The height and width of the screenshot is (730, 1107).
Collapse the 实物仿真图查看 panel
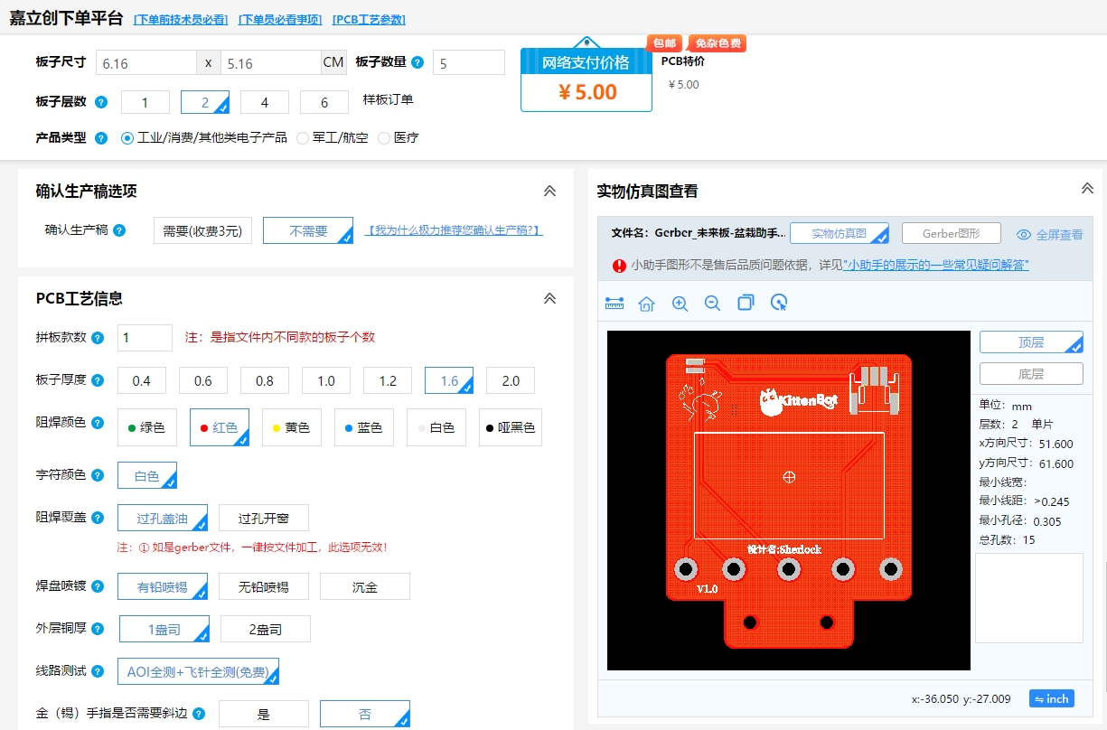click(x=1088, y=188)
